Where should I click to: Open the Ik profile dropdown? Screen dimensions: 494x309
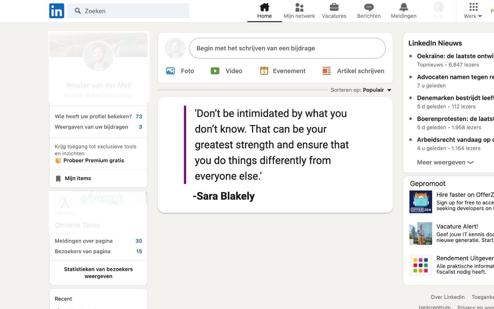pos(438,11)
